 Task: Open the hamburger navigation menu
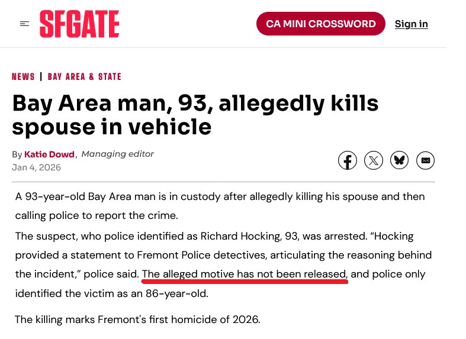coord(24,24)
